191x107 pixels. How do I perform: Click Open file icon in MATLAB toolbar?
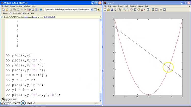(x=7, y=10)
